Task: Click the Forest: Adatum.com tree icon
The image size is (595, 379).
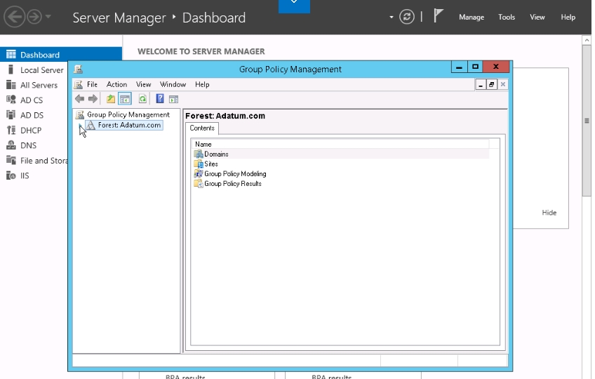Action: pyautogui.click(x=91, y=126)
